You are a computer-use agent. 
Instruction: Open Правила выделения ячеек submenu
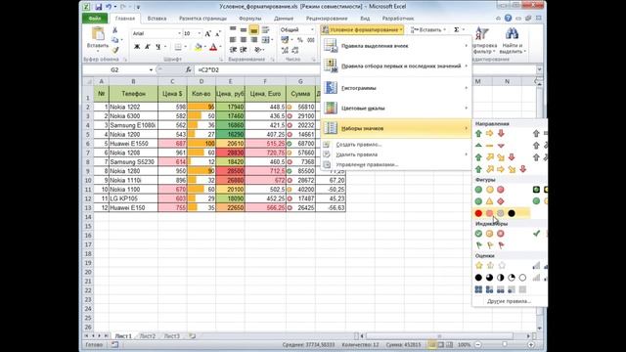396,46
